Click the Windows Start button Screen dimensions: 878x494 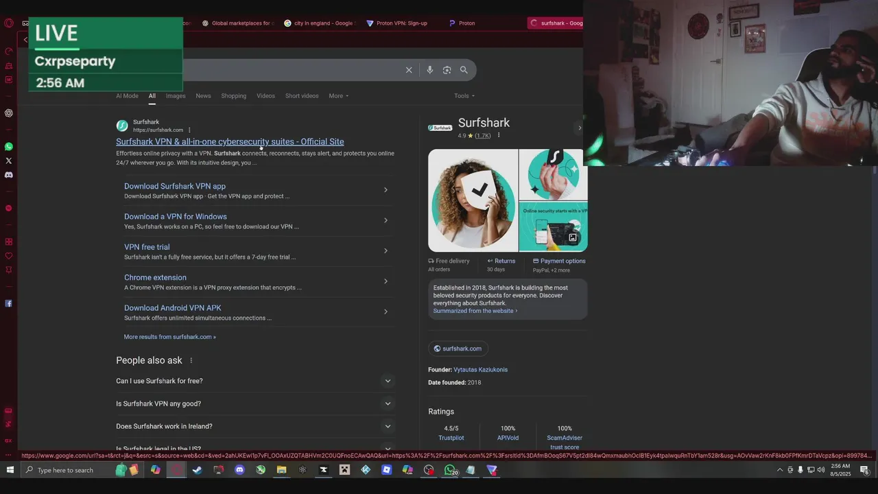(10, 470)
